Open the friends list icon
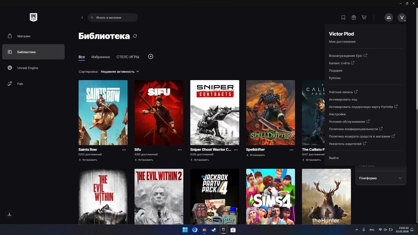Screen dimensions: 418x235 (389, 18)
